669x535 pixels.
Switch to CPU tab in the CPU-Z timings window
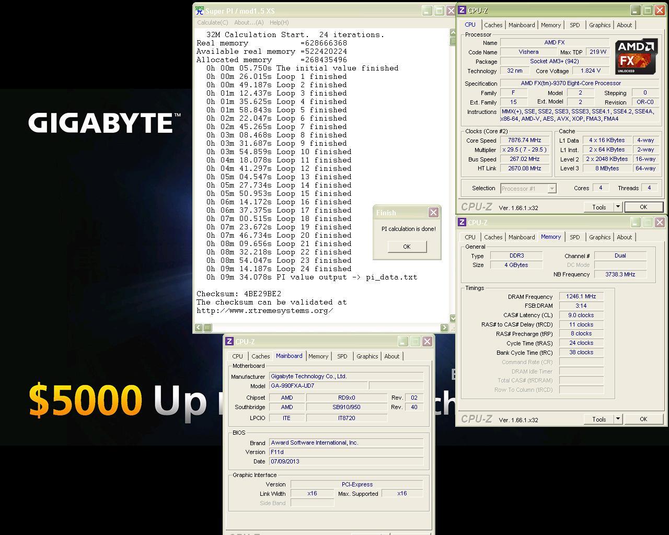tap(470, 237)
